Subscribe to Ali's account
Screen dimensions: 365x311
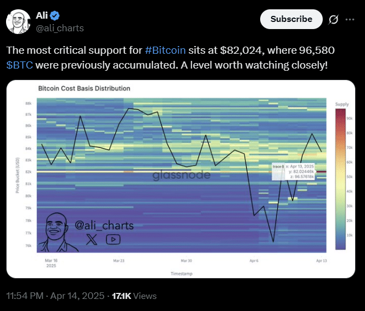[x=291, y=19]
